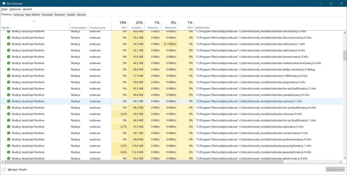Open the Dienste tab
The width and height of the screenshot is (347, 175).
pyautogui.click(x=81, y=14)
